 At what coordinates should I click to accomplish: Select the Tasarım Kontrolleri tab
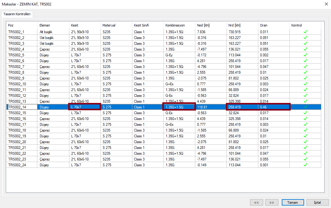17,14
